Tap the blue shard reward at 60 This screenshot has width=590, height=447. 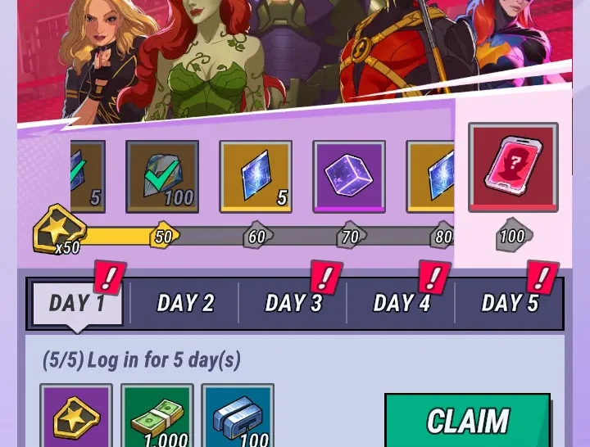click(x=256, y=177)
